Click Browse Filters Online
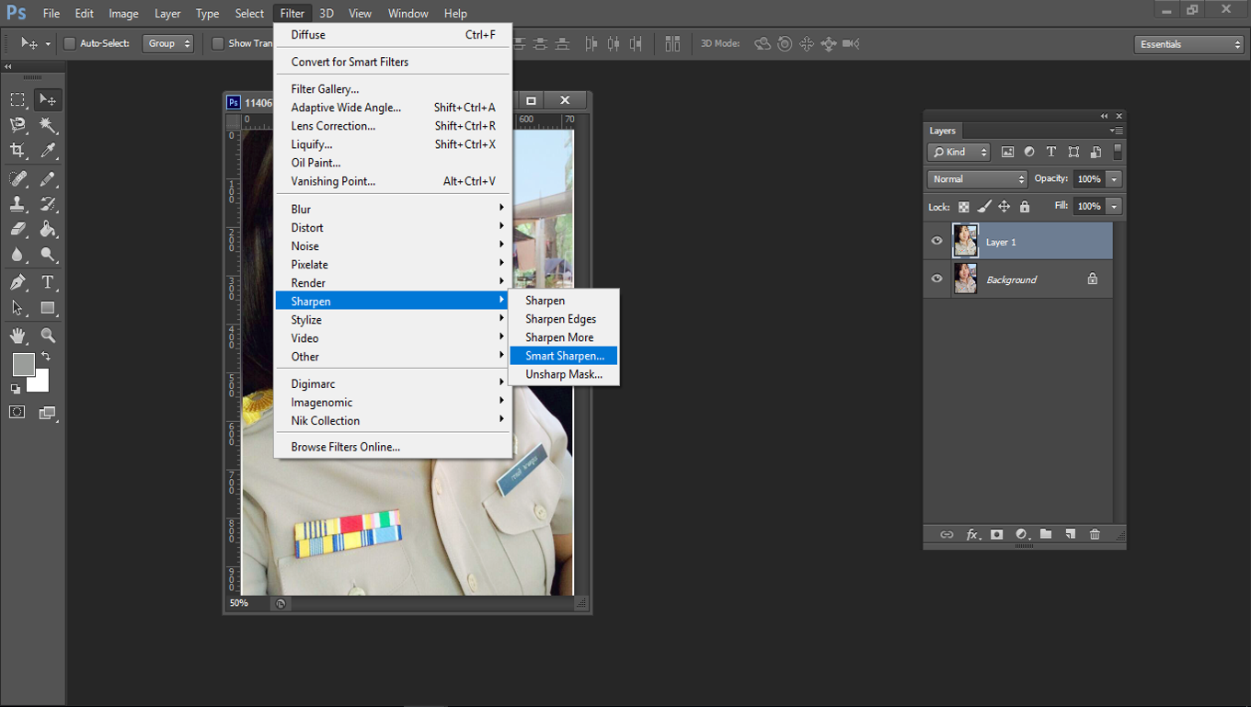The image size is (1251, 707). pos(393,447)
